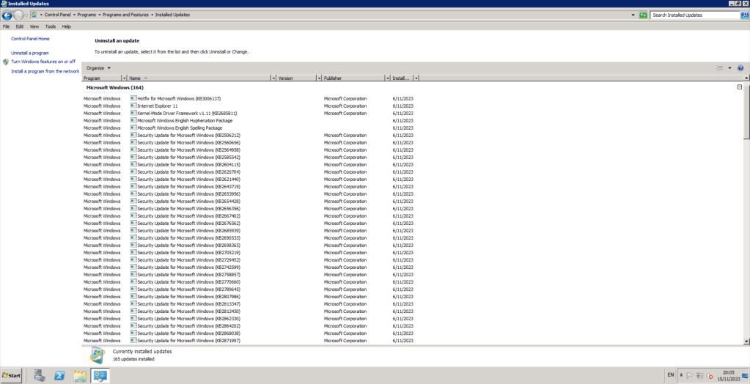Open Windows Explorer folder in taskbar
Image resolution: width=750 pixels, height=384 pixels.
79,375
